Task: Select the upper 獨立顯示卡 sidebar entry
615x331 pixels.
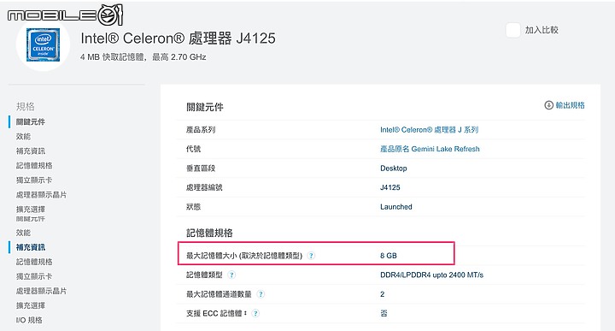Action: click(34, 180)
